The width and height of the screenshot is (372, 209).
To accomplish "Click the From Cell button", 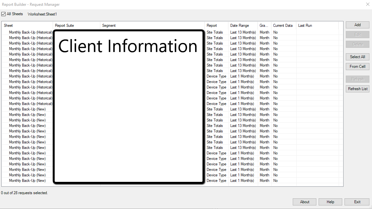I will tap(357, 67).
